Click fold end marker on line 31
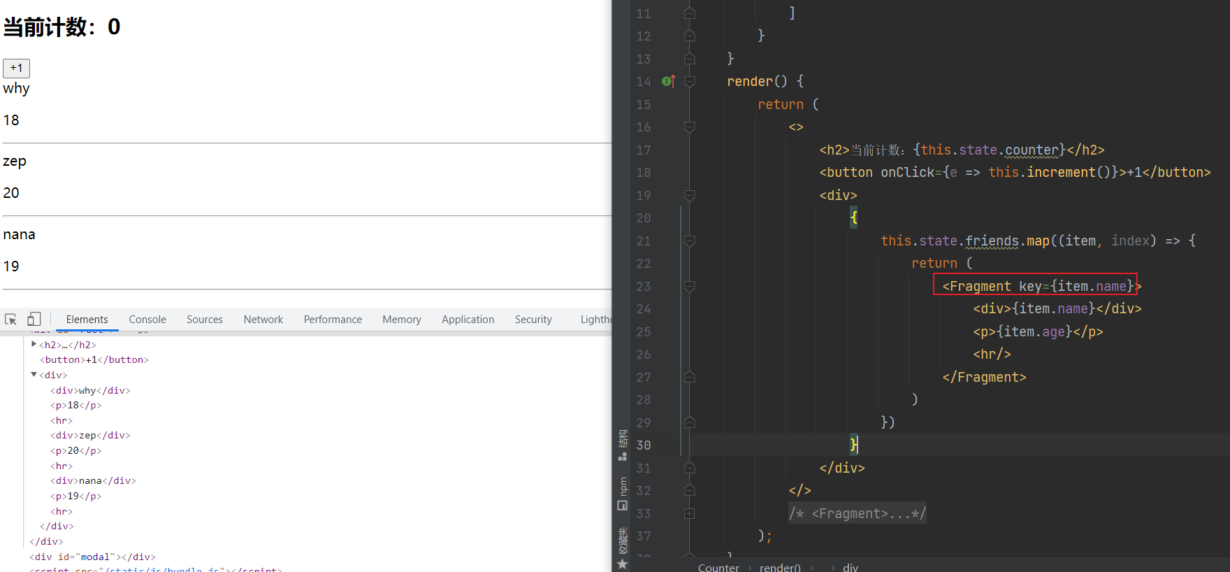The height and width of the screenshot is (572, 1230). point(689,469)
